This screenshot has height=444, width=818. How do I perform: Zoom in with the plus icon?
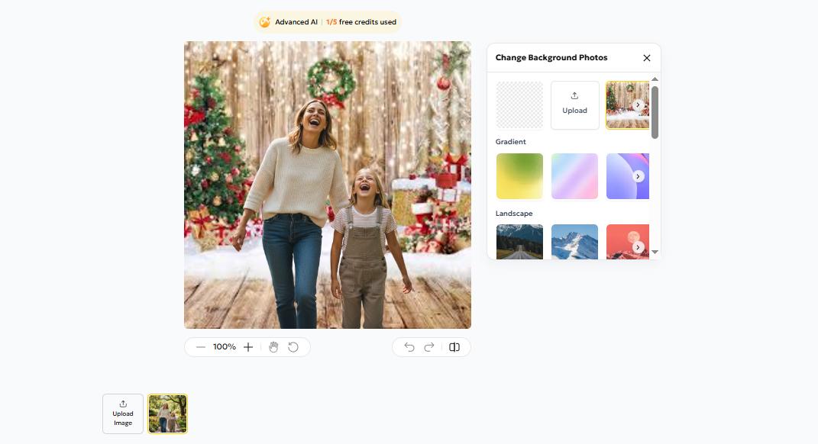point(248,347)
